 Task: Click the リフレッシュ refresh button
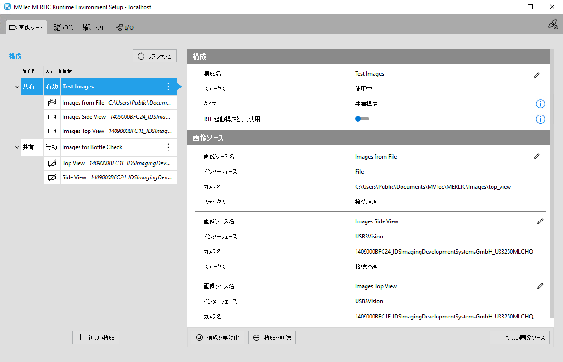point(154,56)
